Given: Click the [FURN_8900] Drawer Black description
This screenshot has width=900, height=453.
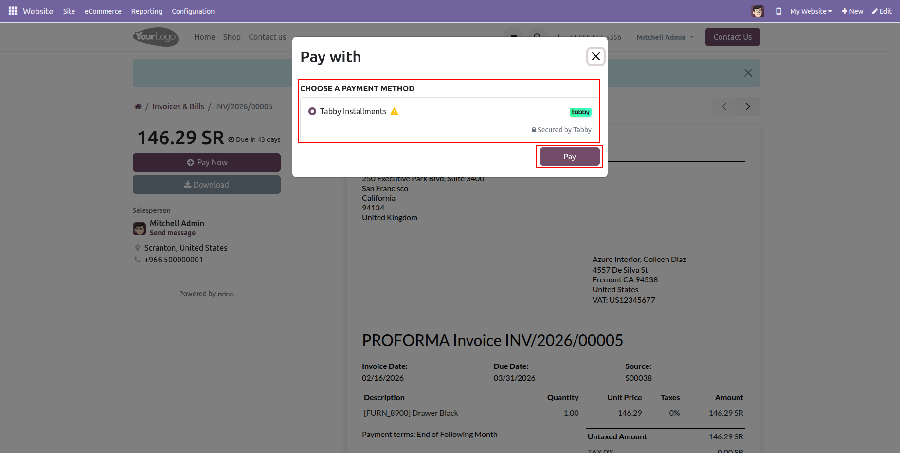Looking at the screenshot, I should [411, 413].
